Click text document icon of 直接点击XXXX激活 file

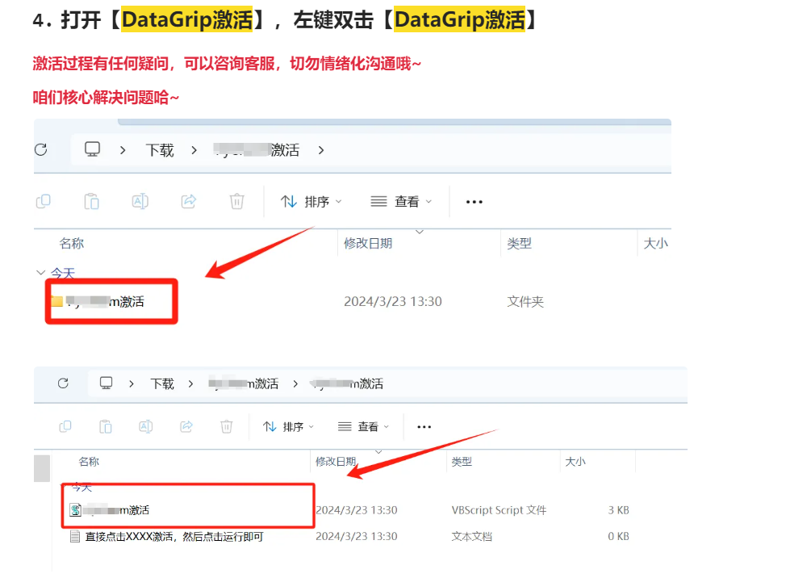(x=75, y=536)
